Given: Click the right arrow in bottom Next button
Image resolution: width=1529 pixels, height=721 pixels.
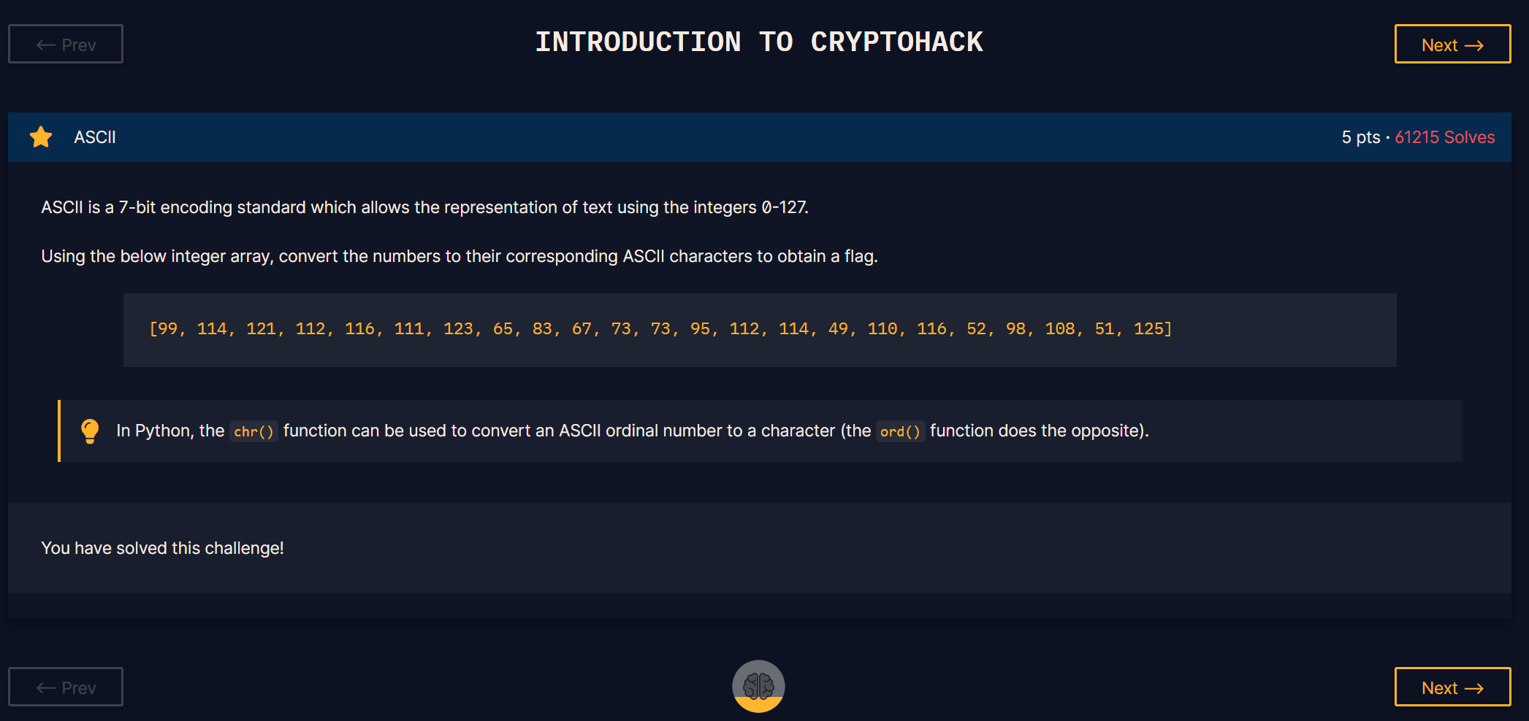Looking at the screenshot, I should coord(1474,688).
